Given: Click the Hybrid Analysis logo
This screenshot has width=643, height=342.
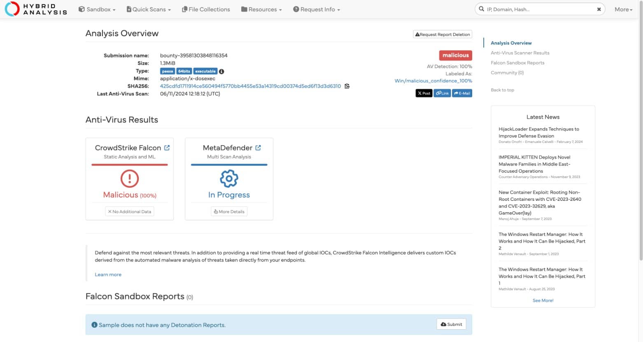Looking at the screenshot, I should pyautogui.click(x=36, y=9).
